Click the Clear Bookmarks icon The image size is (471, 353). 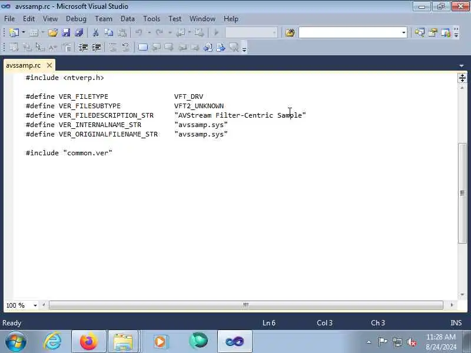[233, 47]
